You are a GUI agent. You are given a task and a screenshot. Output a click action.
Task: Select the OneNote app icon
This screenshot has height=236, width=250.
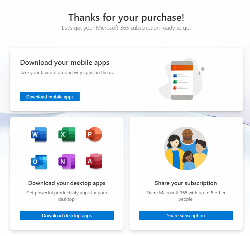(x=67, y=161)
